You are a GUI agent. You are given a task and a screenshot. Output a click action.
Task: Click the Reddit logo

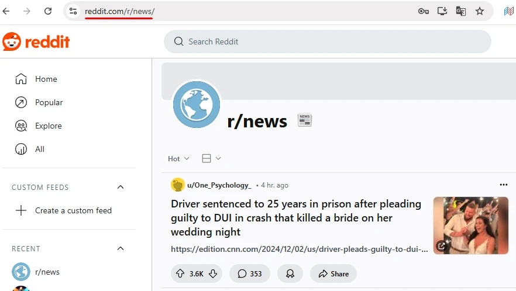point(36,41)
